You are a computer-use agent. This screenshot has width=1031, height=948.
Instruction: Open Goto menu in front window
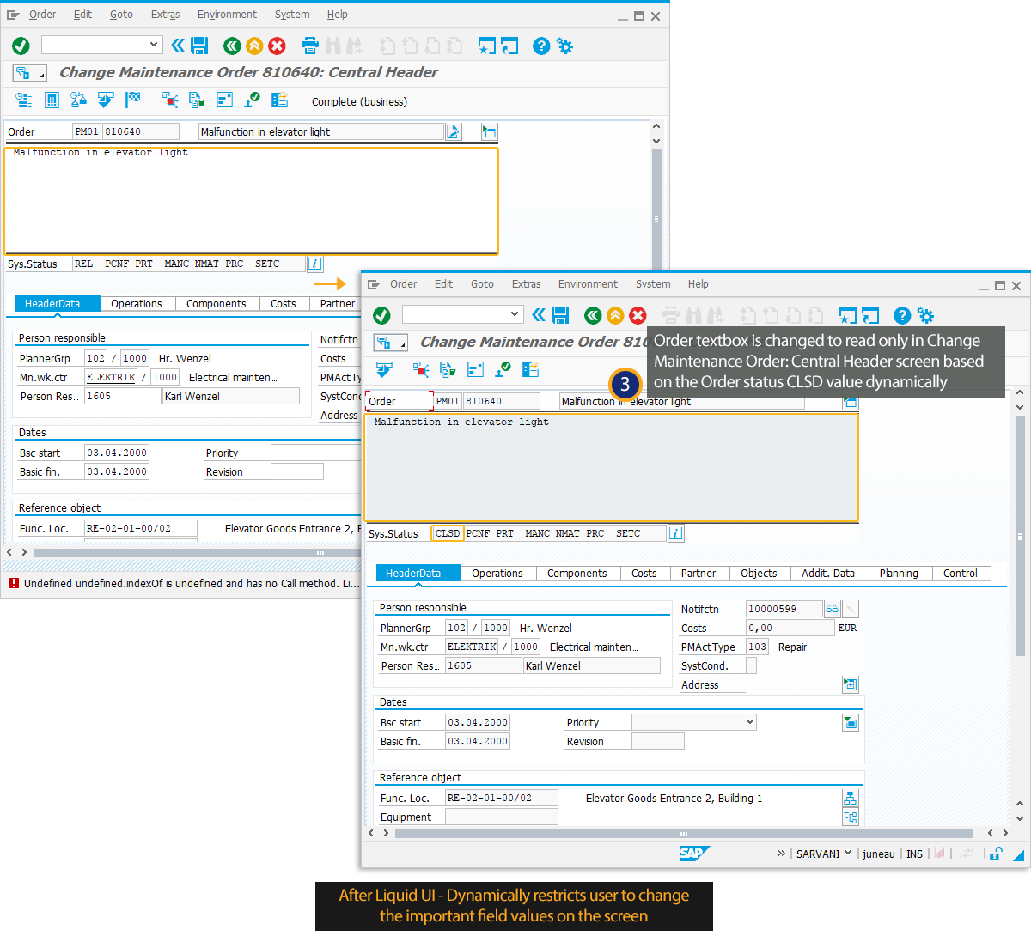click(x=482, y=284)
